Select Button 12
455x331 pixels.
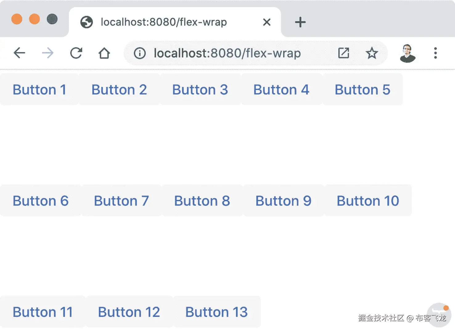(129, 312)
